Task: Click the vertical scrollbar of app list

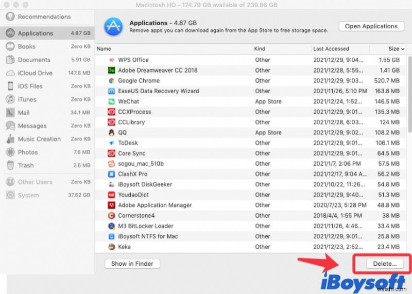Action: (409, 94)
